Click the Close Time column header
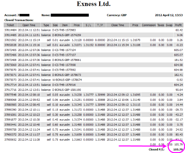 pyautogui.click(x=118, y=25)
